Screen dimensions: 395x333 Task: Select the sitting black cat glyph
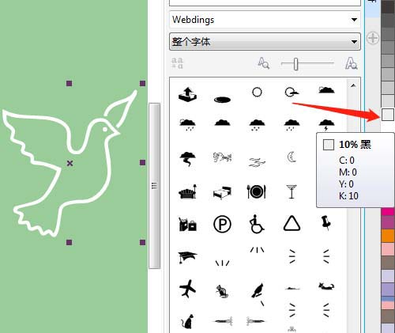[187, 321]
